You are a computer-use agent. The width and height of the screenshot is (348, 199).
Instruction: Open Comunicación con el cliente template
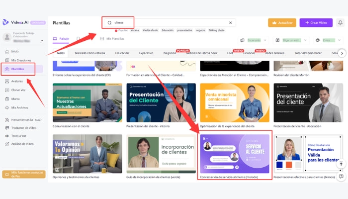[87, 102]
